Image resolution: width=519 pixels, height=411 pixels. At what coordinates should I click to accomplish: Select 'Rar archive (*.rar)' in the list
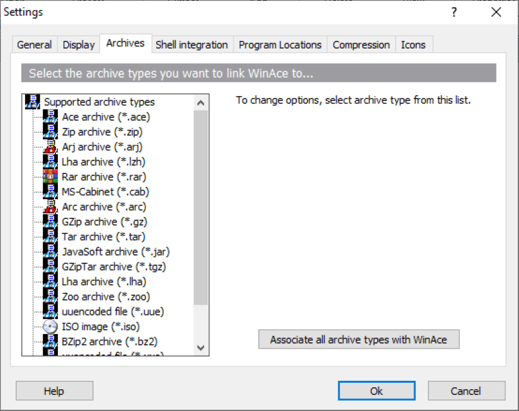coord(104,177)
